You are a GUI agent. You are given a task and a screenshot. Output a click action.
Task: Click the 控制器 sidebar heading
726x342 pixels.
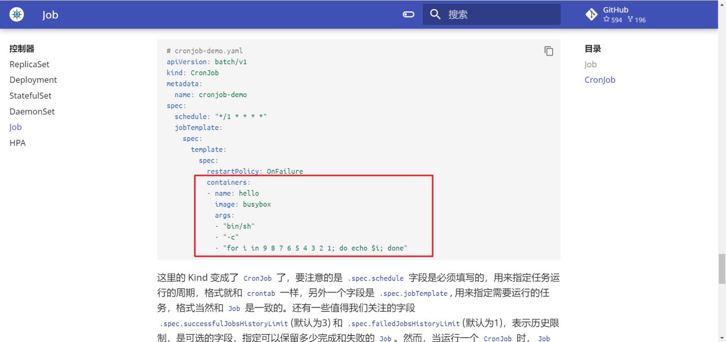pos(22,48)
